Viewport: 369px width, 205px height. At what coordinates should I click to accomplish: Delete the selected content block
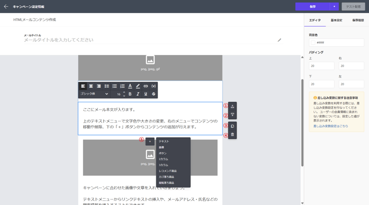coord(233,134)
